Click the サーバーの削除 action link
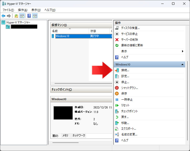Image resolution: width=190 pixels, height=151 pixels. coord(130,40)
